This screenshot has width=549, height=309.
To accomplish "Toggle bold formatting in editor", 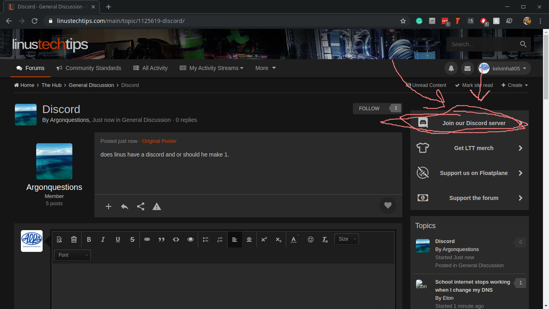I will tap(89, 239).
